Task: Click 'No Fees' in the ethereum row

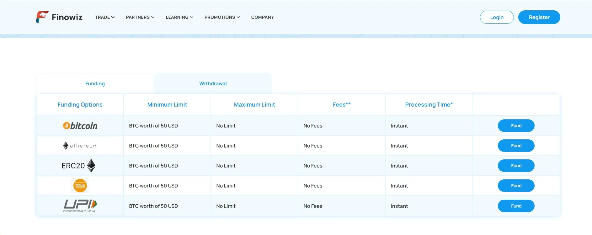Action: click(x=313, y=146)
